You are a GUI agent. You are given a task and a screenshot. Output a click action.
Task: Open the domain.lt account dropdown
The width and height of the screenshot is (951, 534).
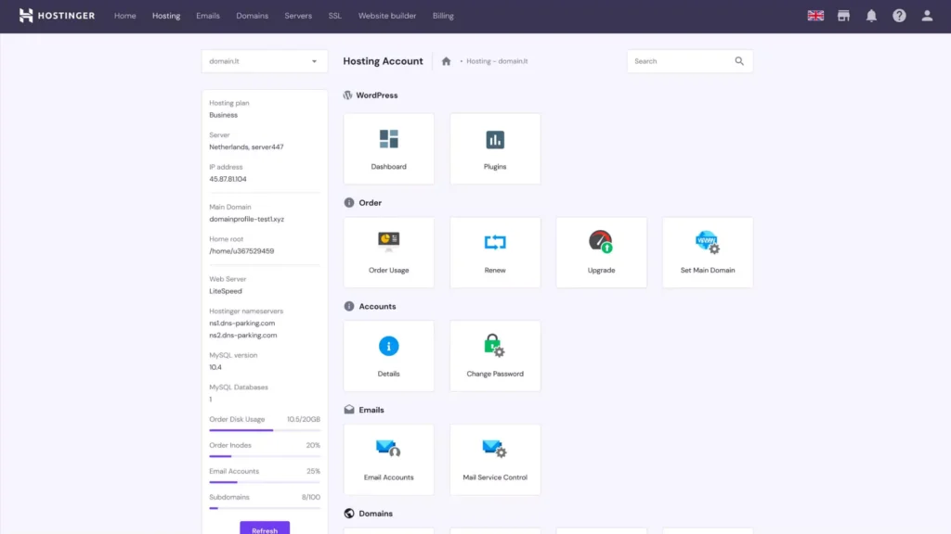(x=265, y=61)
